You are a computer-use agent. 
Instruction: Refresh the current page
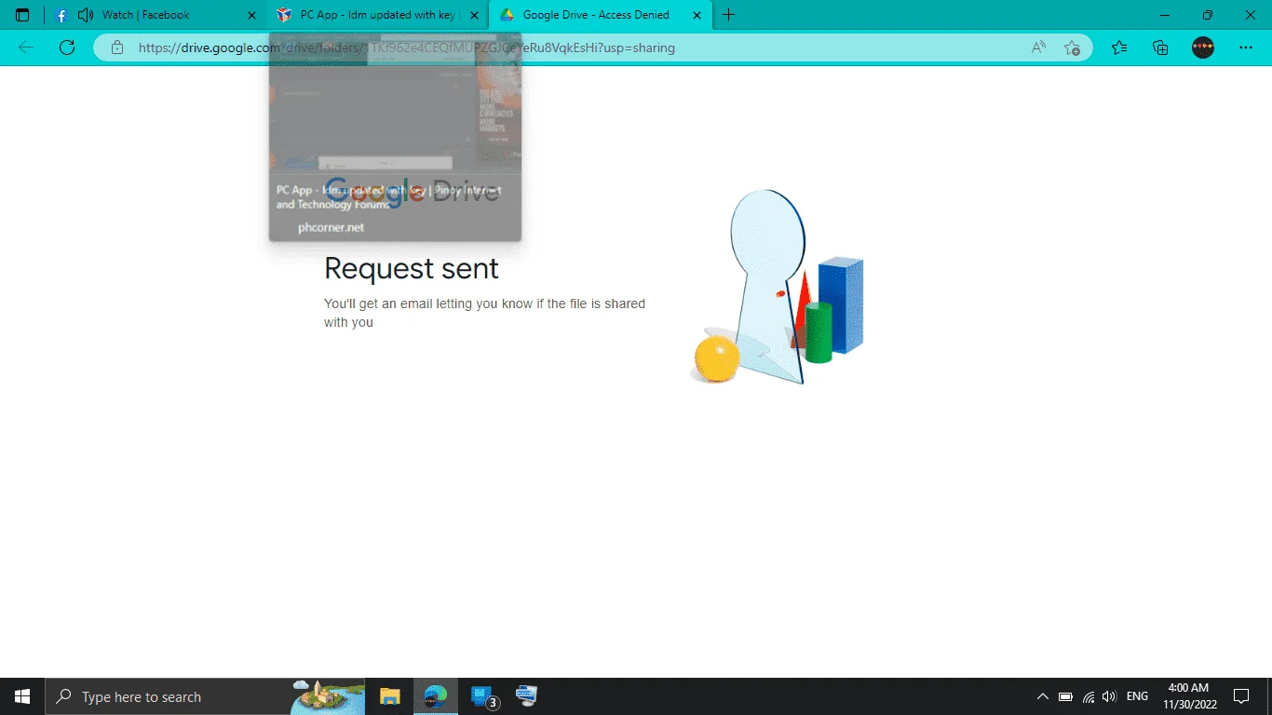pos(67,47)
